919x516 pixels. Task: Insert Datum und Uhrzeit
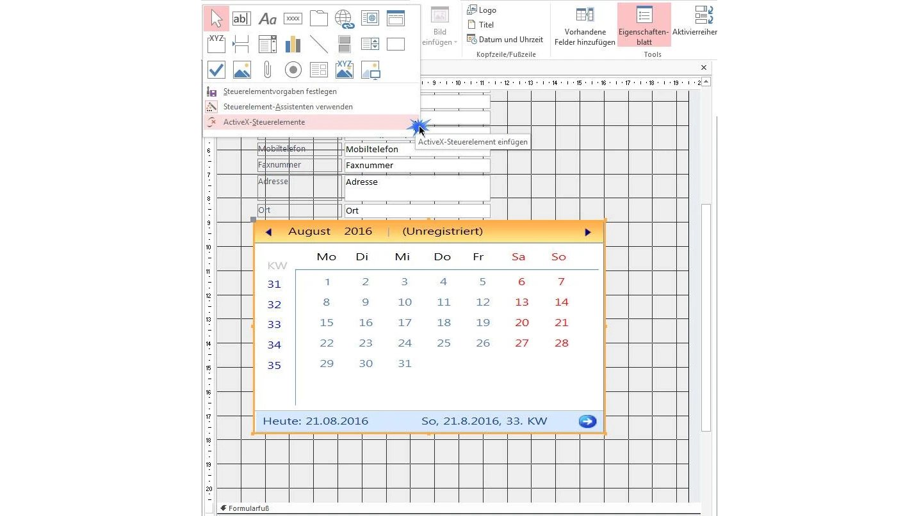[505, 39]
